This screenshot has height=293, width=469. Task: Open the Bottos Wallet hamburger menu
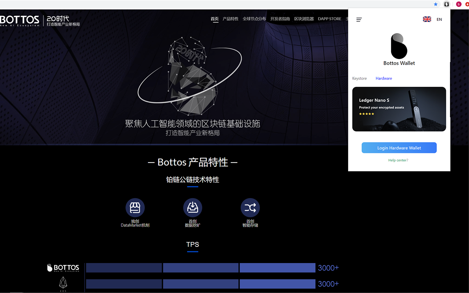[x=359, y=20]
